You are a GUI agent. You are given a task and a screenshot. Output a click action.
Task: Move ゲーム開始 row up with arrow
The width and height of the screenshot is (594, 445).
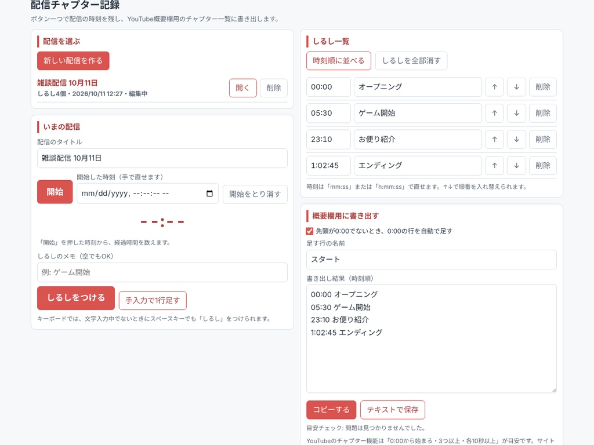tap(494, 113)
